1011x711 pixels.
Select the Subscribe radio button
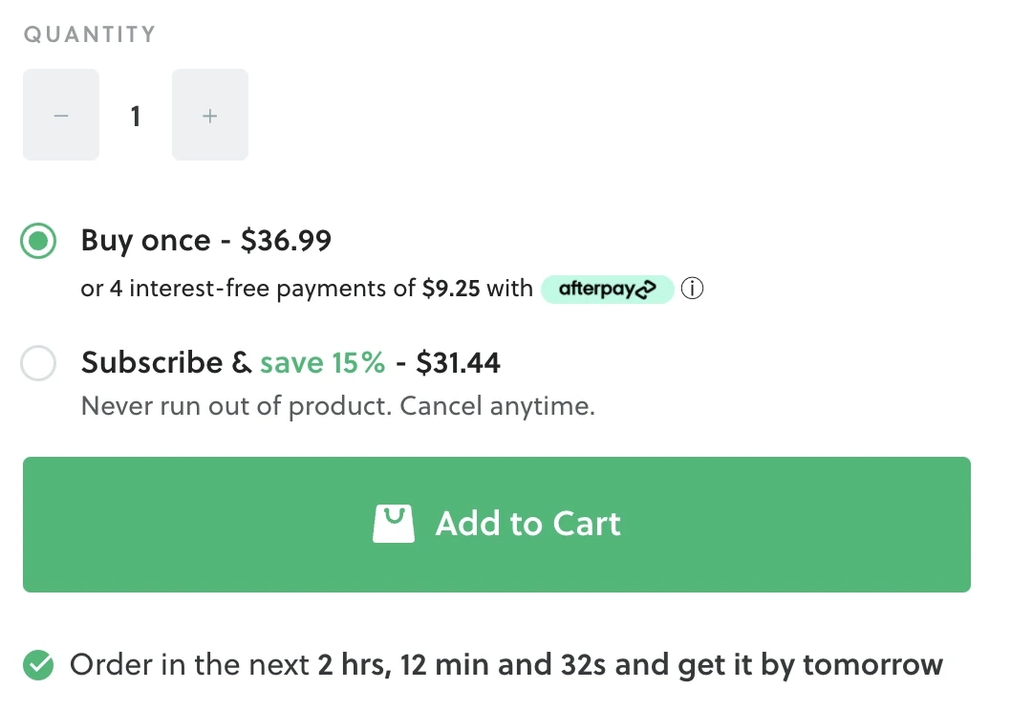39,363
